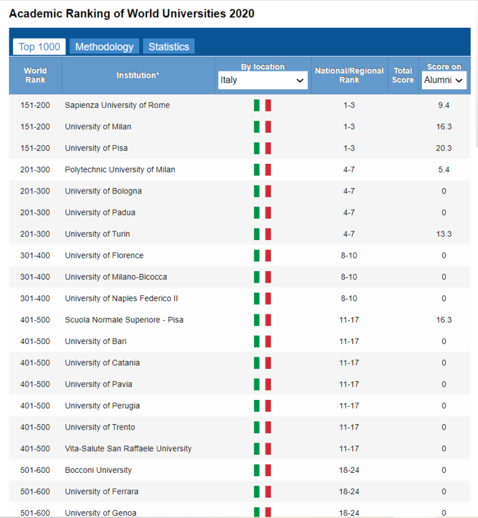Click the flag icon next to University of Bologna
478x518 pixels.
pos(263,192)
